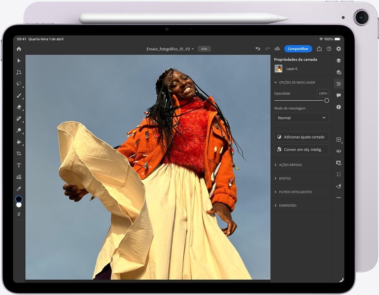Select the Lasso tool

click(x=18, y=84)
